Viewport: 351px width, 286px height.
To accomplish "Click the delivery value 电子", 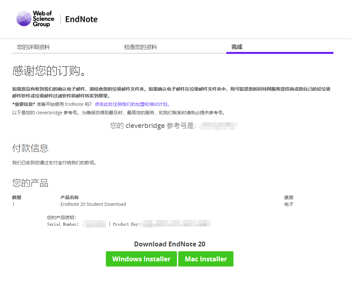I will (x=289, y=204).
